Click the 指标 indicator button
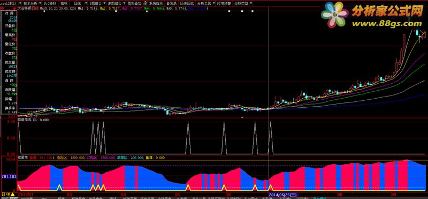428x199 pixels. [x=64, y=4]
